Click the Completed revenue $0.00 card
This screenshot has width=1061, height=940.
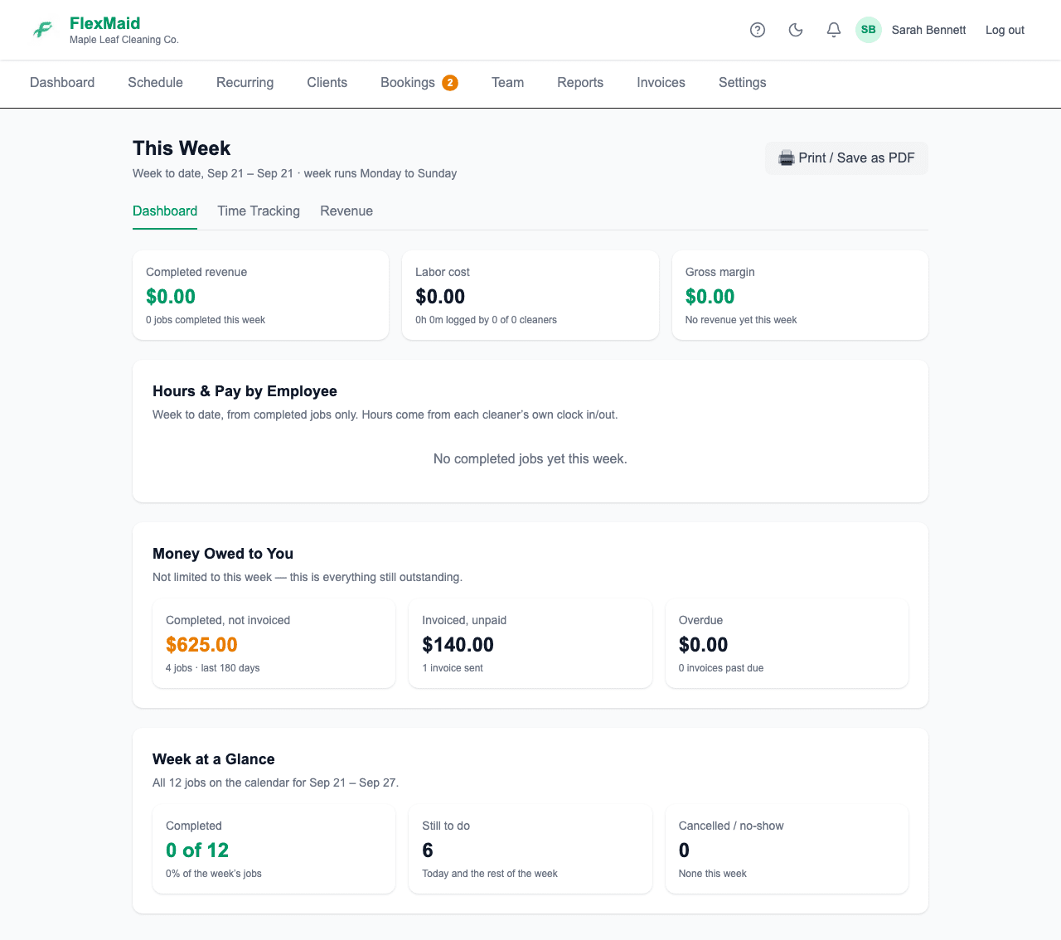(260, 295)
